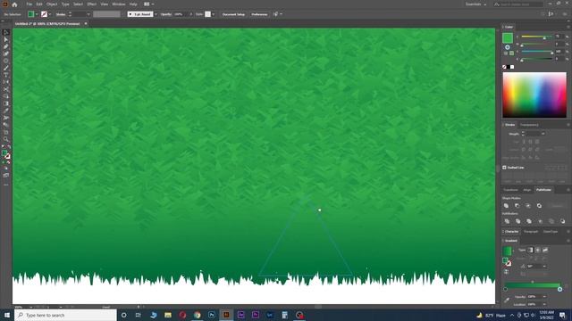572x321 pixels.
Task: Choose Freeform Gradient type button
Action: pos(545,250)
